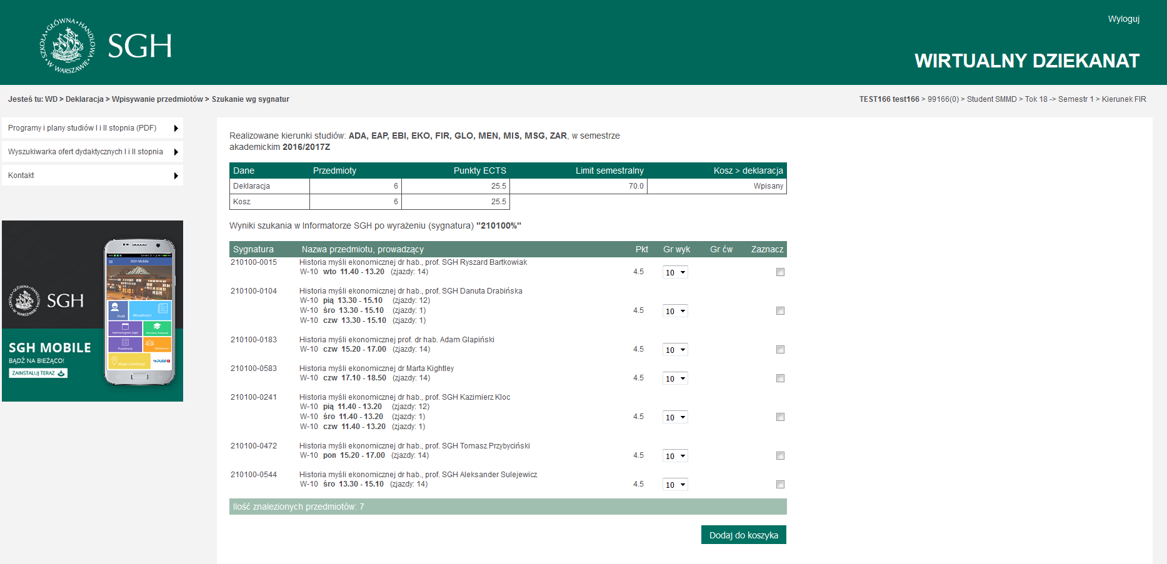1167x564 pixels.
Task: Tick the checkbox for subject 210100-0015
Action: [x=780, y=272]
